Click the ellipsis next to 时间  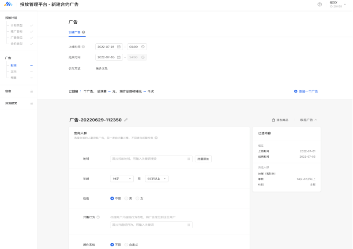pyautogui.click(x=31, y=66)
